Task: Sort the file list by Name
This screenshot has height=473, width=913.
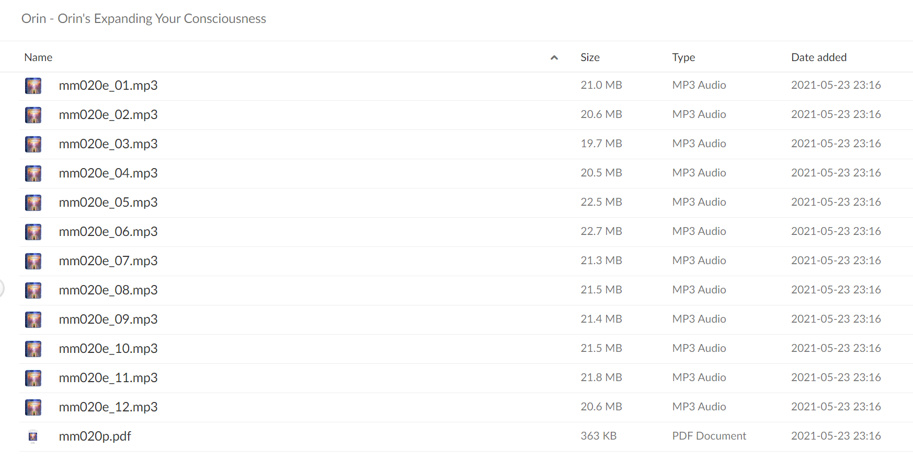Action: coord(38,57)
